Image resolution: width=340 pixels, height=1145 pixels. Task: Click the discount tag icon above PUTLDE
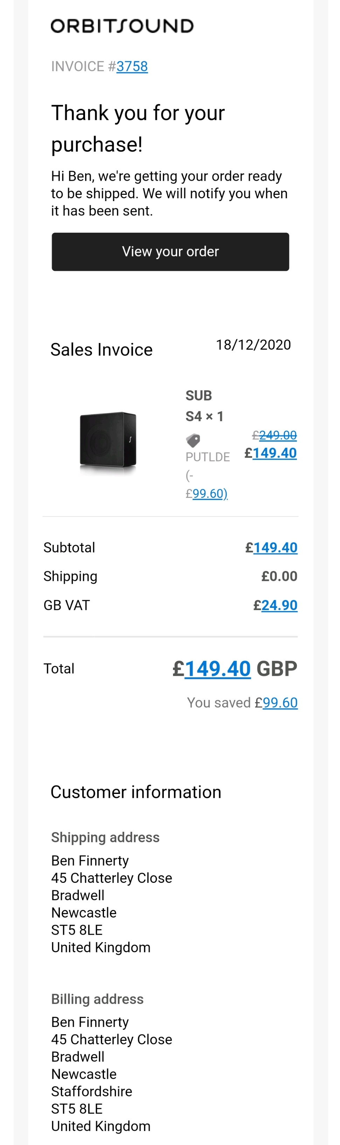[x=193, y=440]
